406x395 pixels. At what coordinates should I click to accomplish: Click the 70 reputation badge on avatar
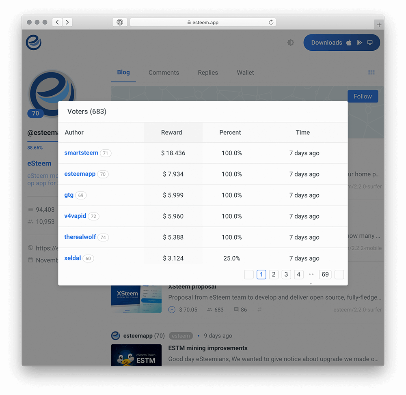point(35,113)
